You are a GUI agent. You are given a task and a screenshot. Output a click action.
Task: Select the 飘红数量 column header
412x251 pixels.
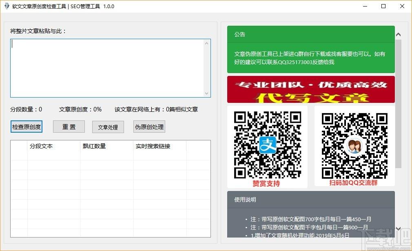(107, 146)
